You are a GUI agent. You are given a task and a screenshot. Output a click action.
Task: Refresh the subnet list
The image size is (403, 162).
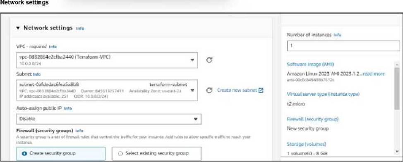[209, 90]
